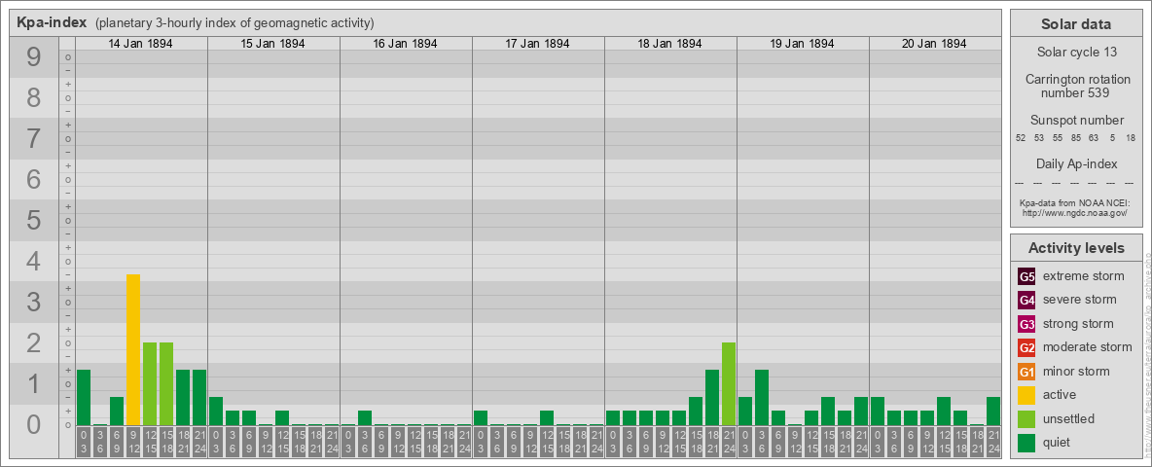The height and width of the screenshot is (467, 1152).
Task: Click the light green bar on 18 Jan
Action: tap(728, 384)
